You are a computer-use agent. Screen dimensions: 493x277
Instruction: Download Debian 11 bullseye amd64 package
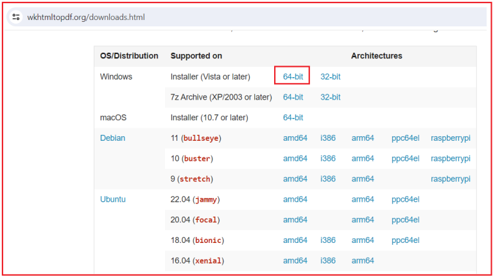point(295,138)
